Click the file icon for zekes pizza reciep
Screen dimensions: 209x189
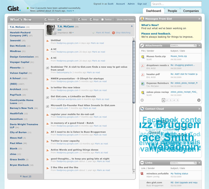tap(143, 93)
